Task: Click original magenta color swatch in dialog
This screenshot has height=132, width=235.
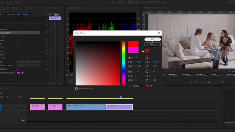Action: (x=133, y=50)
